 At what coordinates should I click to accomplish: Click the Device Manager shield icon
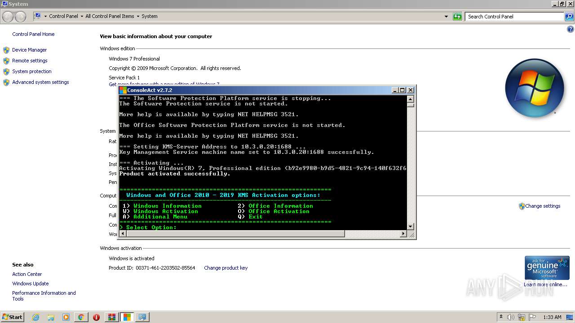pos(6,50)
